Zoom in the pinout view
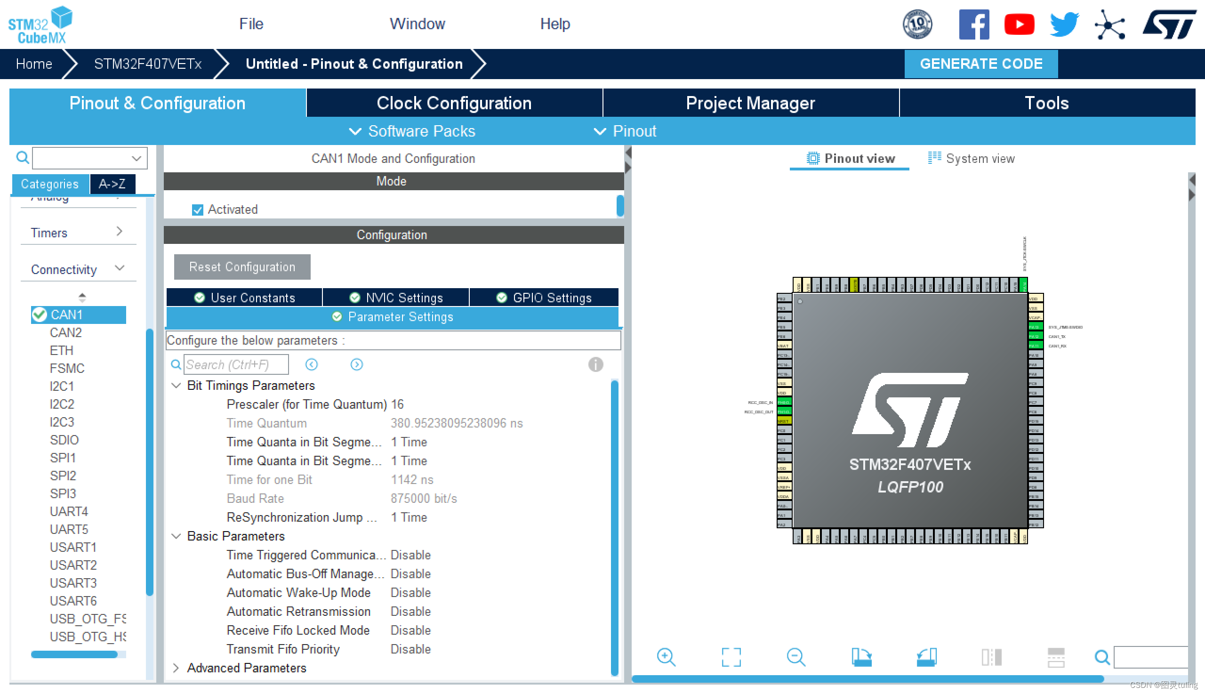 [x=666, y=657]
